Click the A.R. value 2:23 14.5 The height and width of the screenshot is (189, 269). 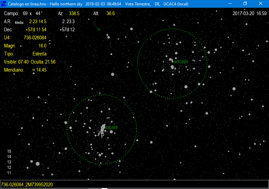coord(38,22)
